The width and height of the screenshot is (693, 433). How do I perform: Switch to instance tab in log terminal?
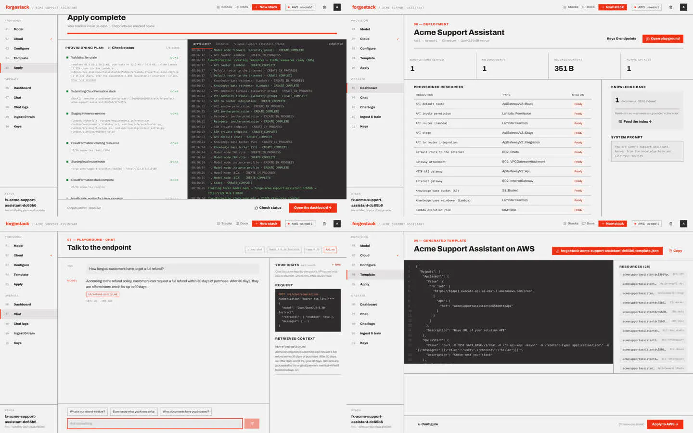(222, 44)
